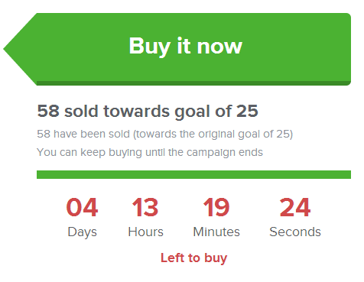Click the '58 have been sold' description text
The height and width of the screenshot is (282, 364).
click(x=165, y=134)
